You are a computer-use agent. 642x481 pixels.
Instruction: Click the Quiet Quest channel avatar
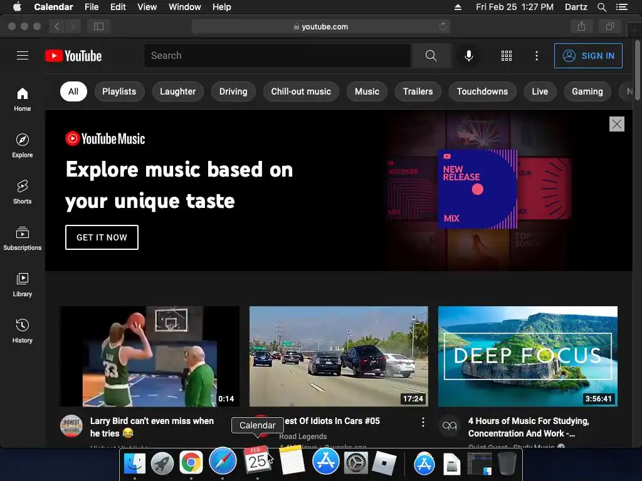tap(450, 426)
